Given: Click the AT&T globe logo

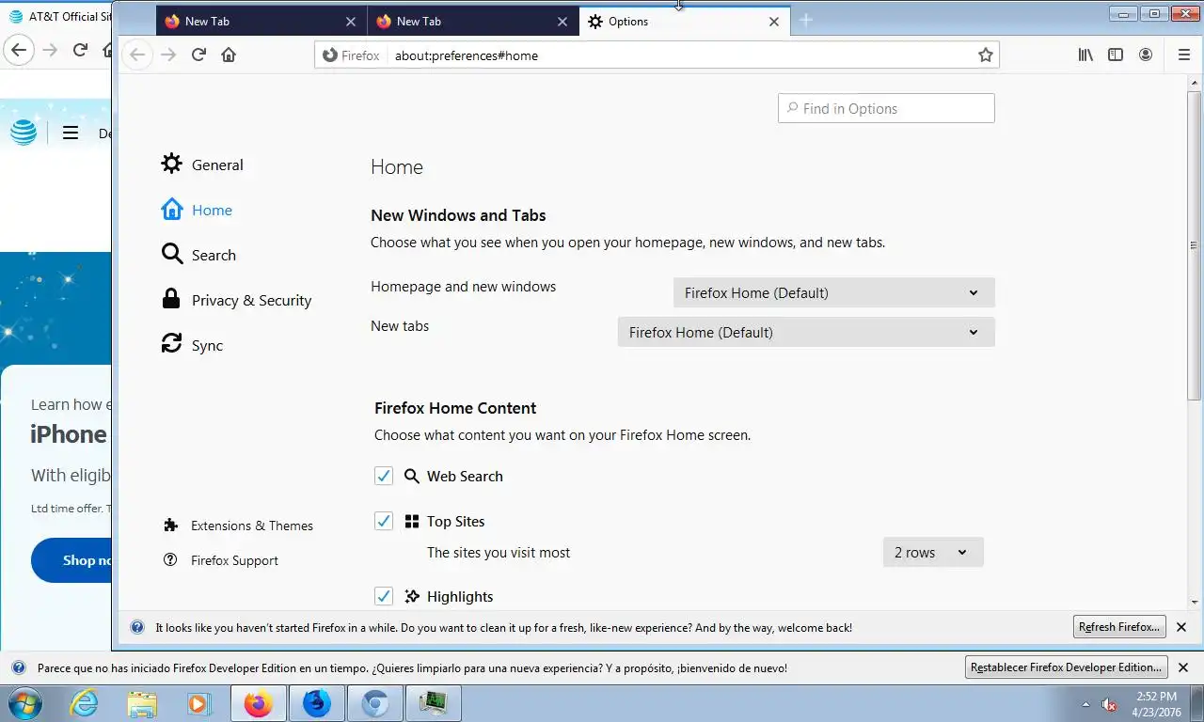Looking at the screenshot, I should point(24,133).
